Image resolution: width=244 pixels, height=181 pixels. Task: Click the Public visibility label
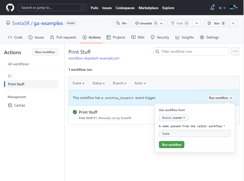coord(71,23)
